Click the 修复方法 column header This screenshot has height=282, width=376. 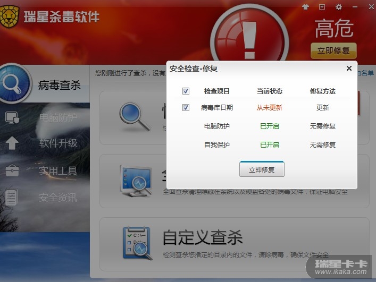tap(322, 91)
